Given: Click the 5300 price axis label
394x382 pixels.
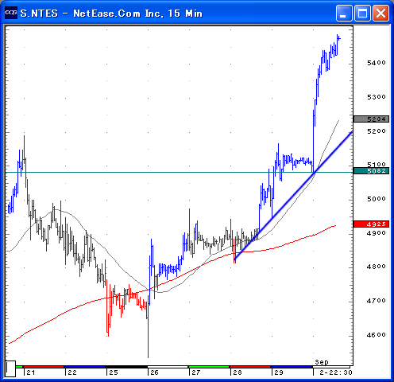Looking at the screenshot, I should coord(377,97).
